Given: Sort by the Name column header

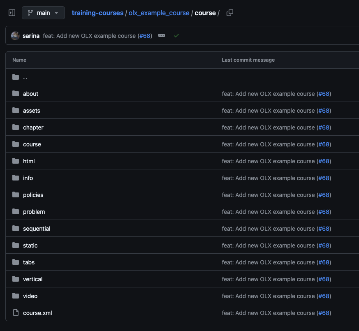Looking at the screenshot, I should point(19,60).
